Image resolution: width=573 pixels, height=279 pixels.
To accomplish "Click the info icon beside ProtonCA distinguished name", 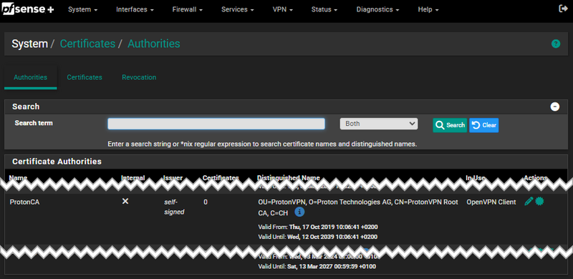I will tap(299, 212).
